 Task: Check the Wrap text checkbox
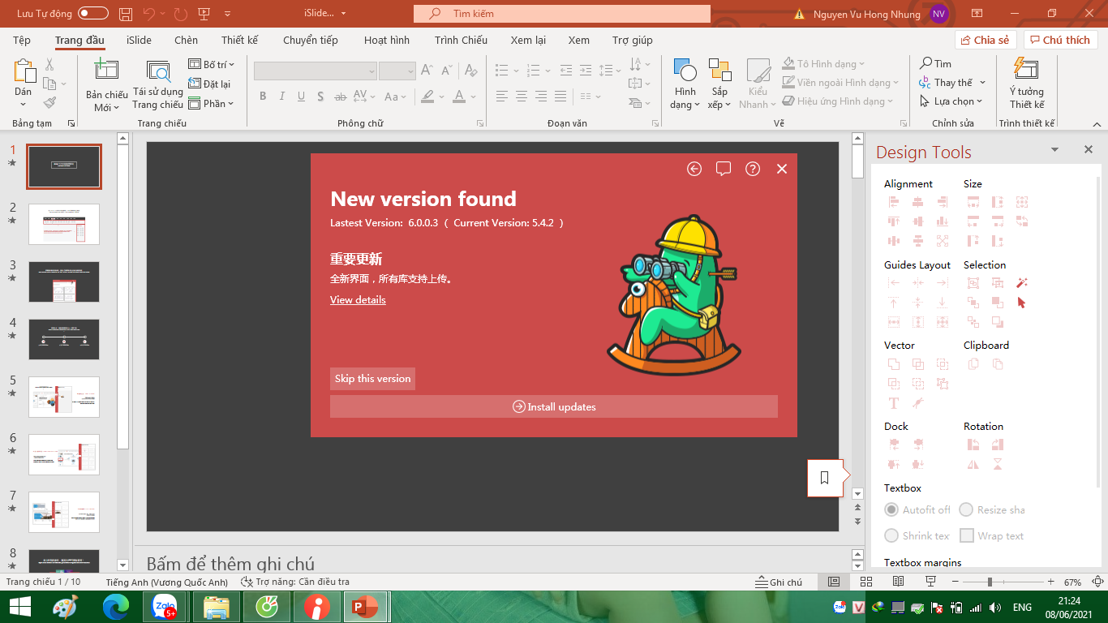click(966, 535)
